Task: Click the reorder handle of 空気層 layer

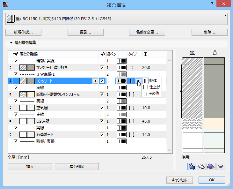Action: [10, 108]
